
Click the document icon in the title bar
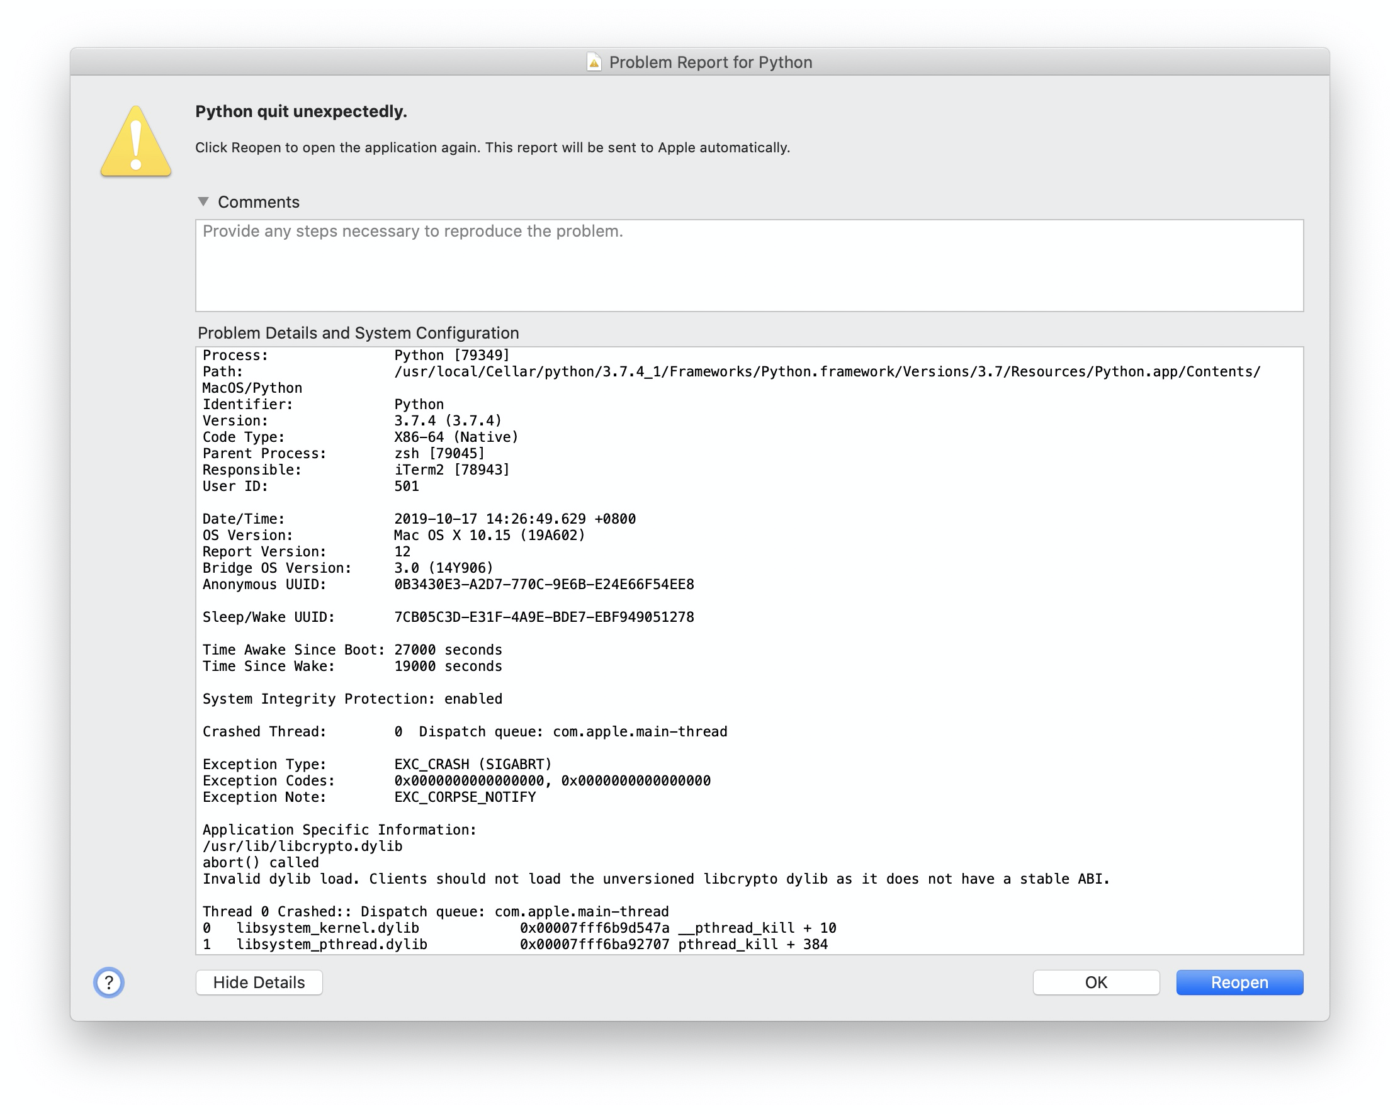pos(594,62)
